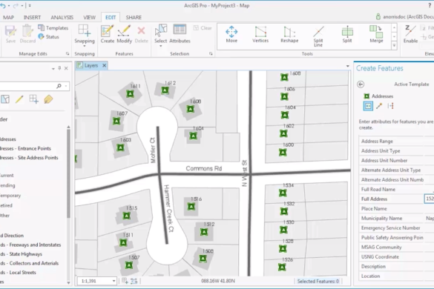Select the Layers map view tab
Screen dimensions: 434x289
click(x=91, y=65)
